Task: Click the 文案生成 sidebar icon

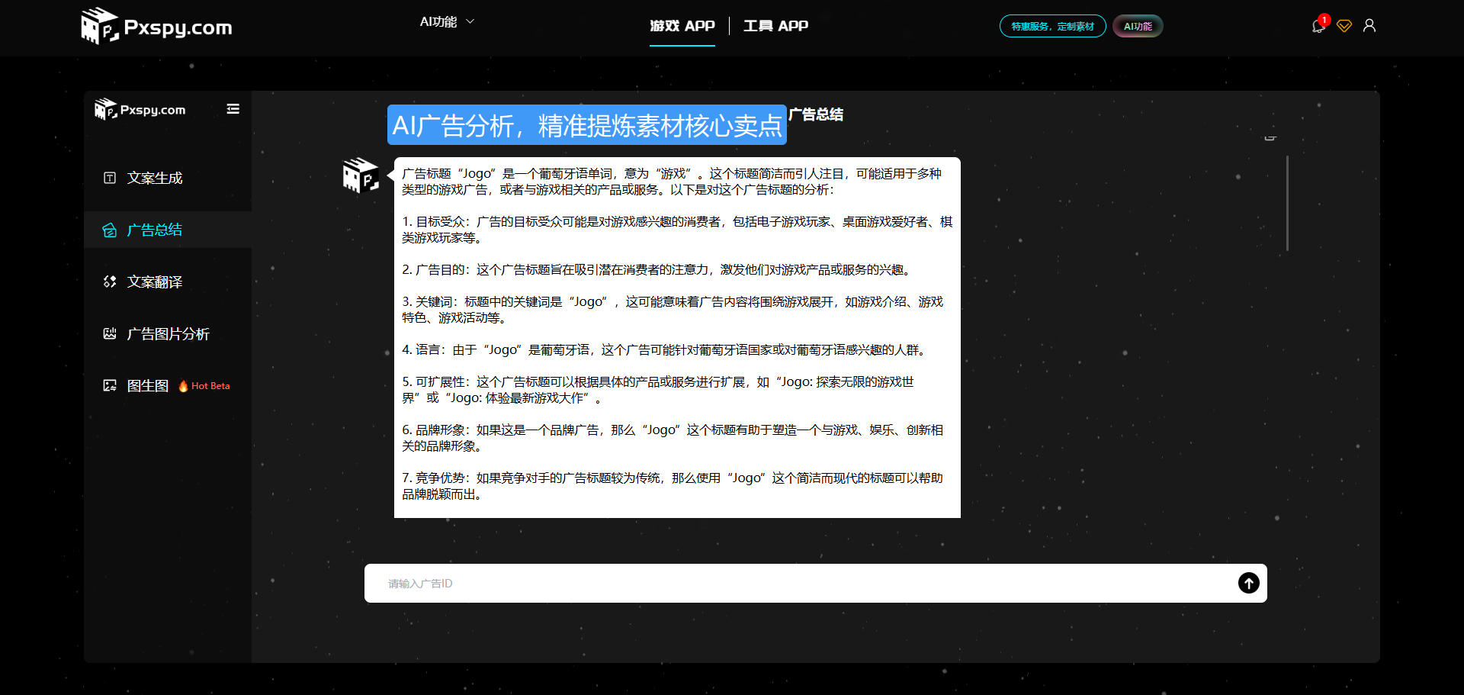Action: click(110, 178)
